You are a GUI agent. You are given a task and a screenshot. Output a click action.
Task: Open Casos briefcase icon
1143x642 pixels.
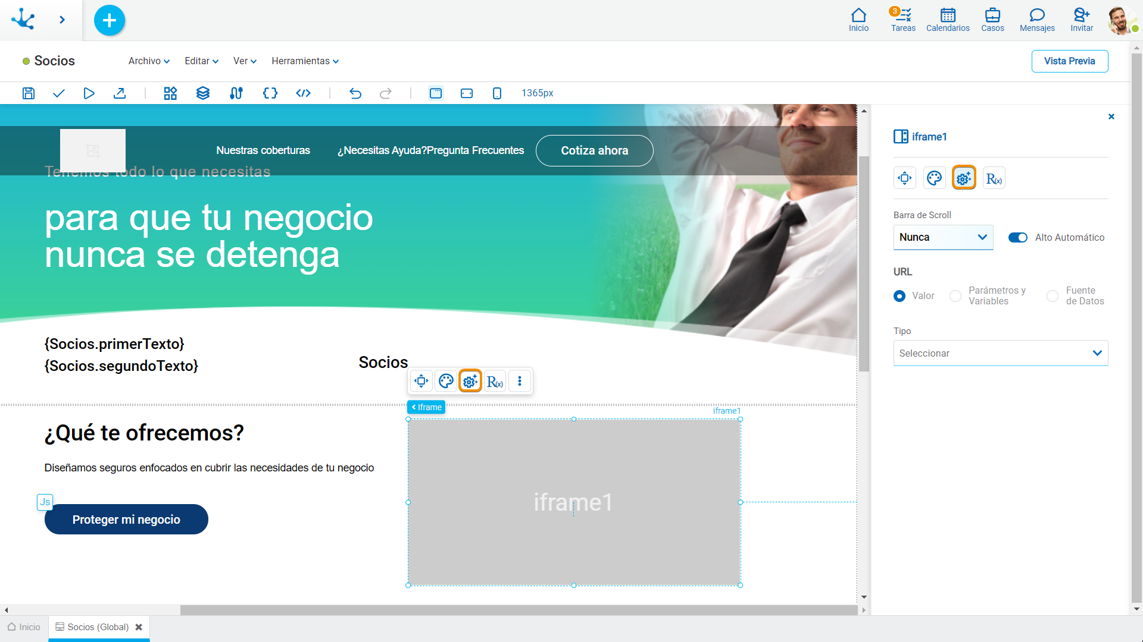(992, 20)
